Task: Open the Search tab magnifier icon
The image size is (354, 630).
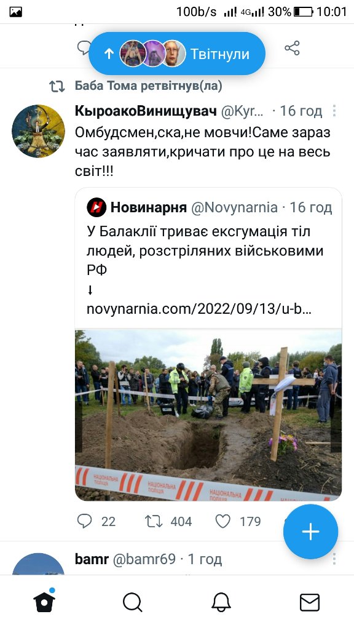Action: pyautogui.click(x=133, y=602)
